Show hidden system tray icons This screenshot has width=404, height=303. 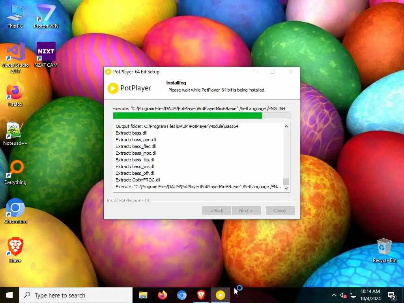(x=334, y=295)
